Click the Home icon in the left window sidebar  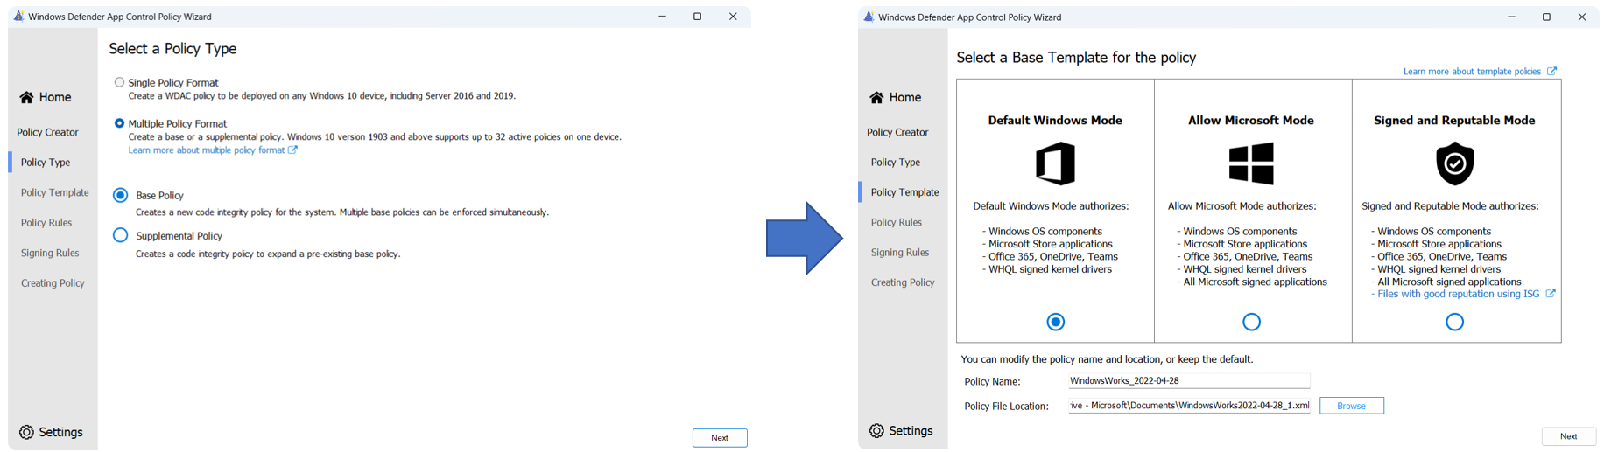[x=27, y=97]
